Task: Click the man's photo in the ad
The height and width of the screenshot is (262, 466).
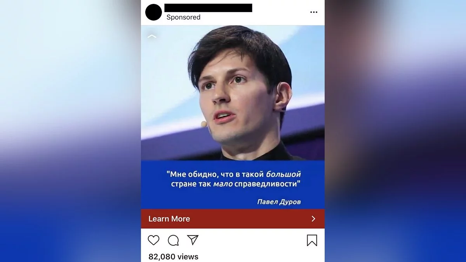Action: pyautogui.click(x=233, y=93)
